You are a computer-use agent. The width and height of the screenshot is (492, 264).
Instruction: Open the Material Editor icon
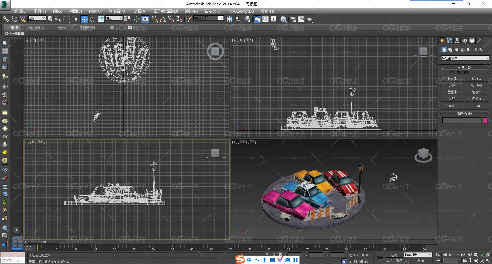tap(283, 19)
